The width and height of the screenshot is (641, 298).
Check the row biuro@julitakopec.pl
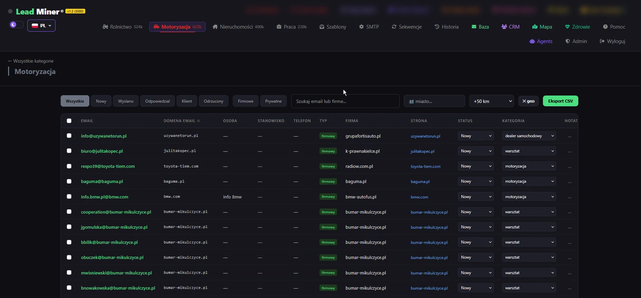tap(69, 151)
